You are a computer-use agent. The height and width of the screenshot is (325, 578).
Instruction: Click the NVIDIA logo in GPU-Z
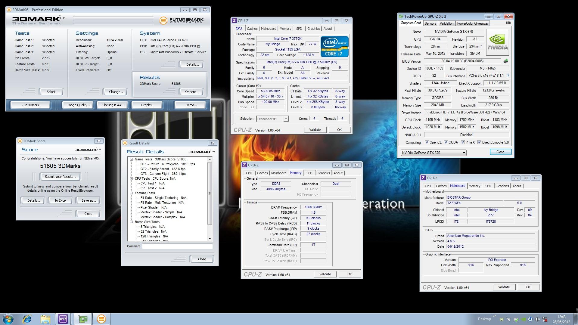(497, 42)
